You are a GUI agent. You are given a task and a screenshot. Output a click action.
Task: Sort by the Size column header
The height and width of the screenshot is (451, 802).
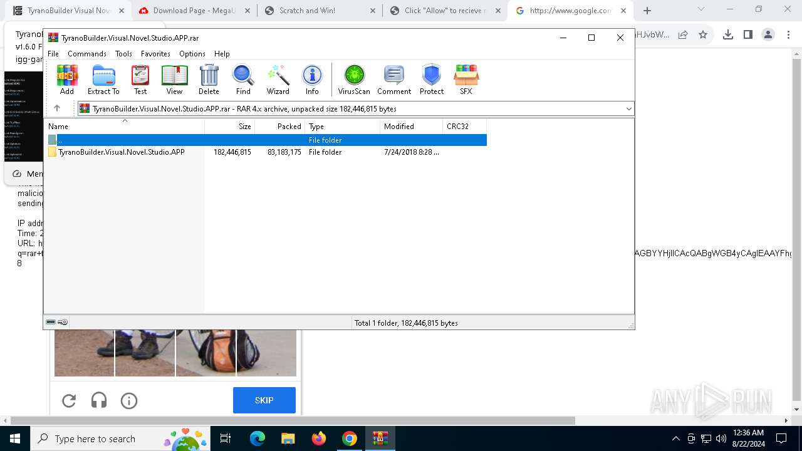(x=230, y=127)
